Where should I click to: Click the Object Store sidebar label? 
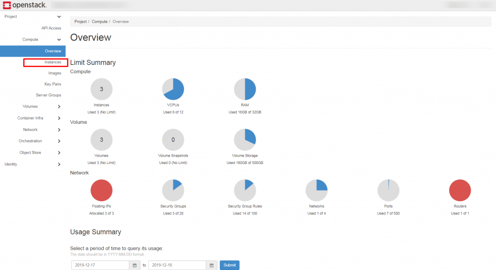pyautogui.click(x=30, y=152)
